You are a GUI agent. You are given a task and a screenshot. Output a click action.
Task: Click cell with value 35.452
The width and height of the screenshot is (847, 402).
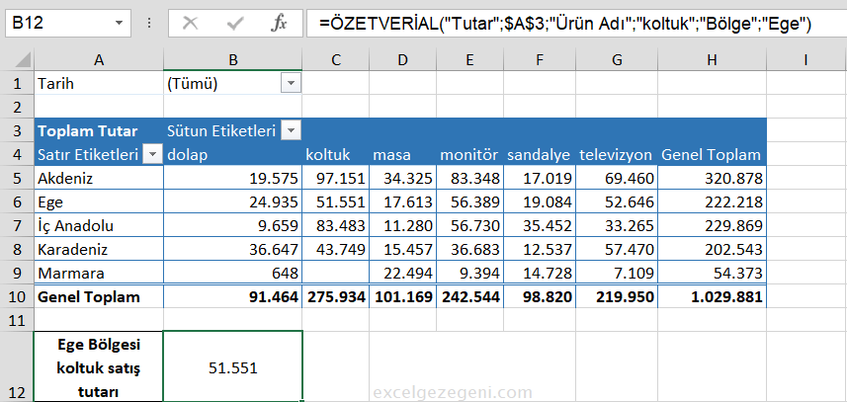(540, 225)
